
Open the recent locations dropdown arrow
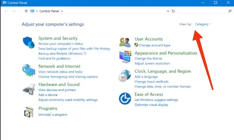(20, 11)
